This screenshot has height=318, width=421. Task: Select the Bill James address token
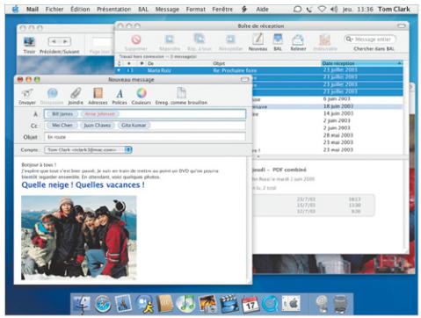click(x=62, y=114)
